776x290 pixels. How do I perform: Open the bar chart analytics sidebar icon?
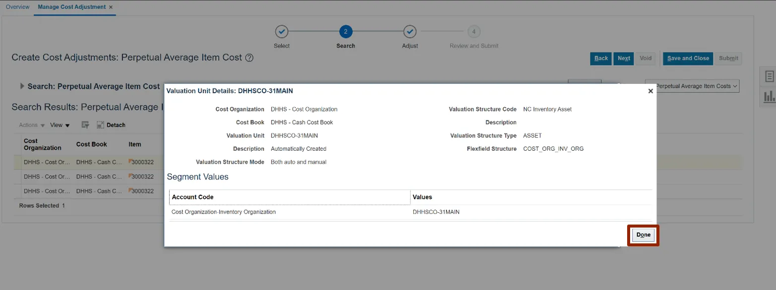(x=769, y=96)
